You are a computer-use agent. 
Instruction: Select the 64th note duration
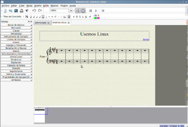point(31,17)
